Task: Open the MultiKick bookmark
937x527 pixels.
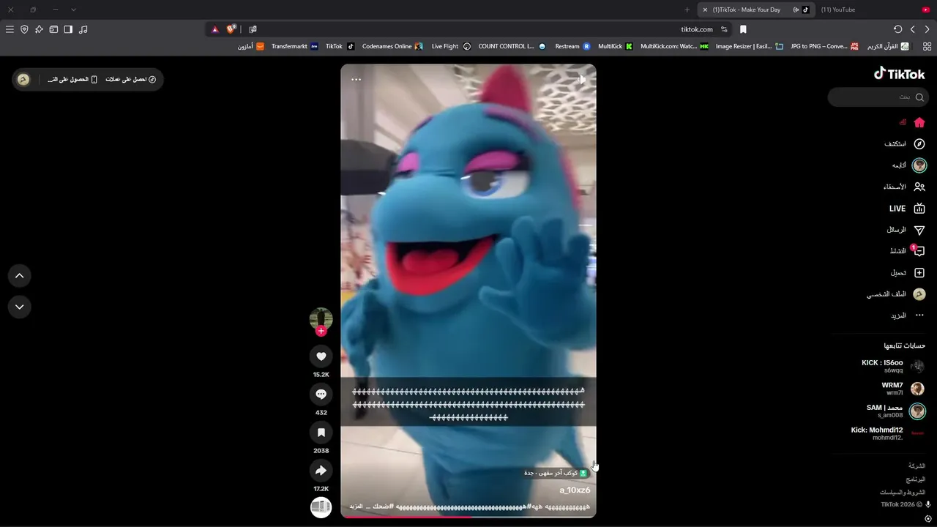Action: pyautogui.click(x=615, y=46)
